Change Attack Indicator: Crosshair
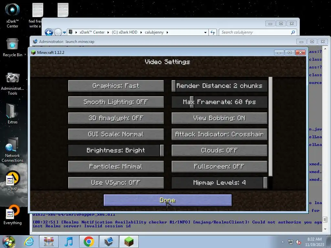This screenshot has height=248, width=331. [219, 134]
